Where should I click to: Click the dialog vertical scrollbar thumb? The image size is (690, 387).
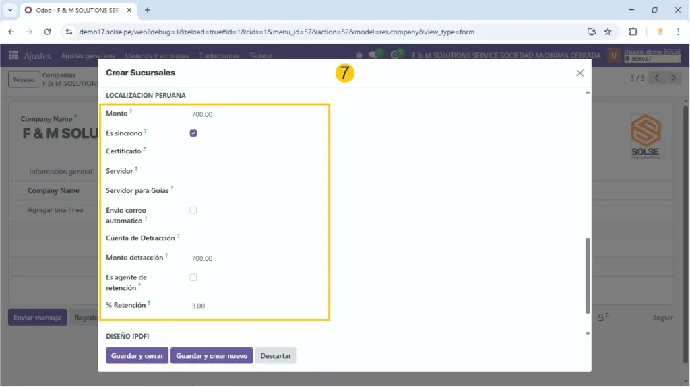(x=587, y=275)
